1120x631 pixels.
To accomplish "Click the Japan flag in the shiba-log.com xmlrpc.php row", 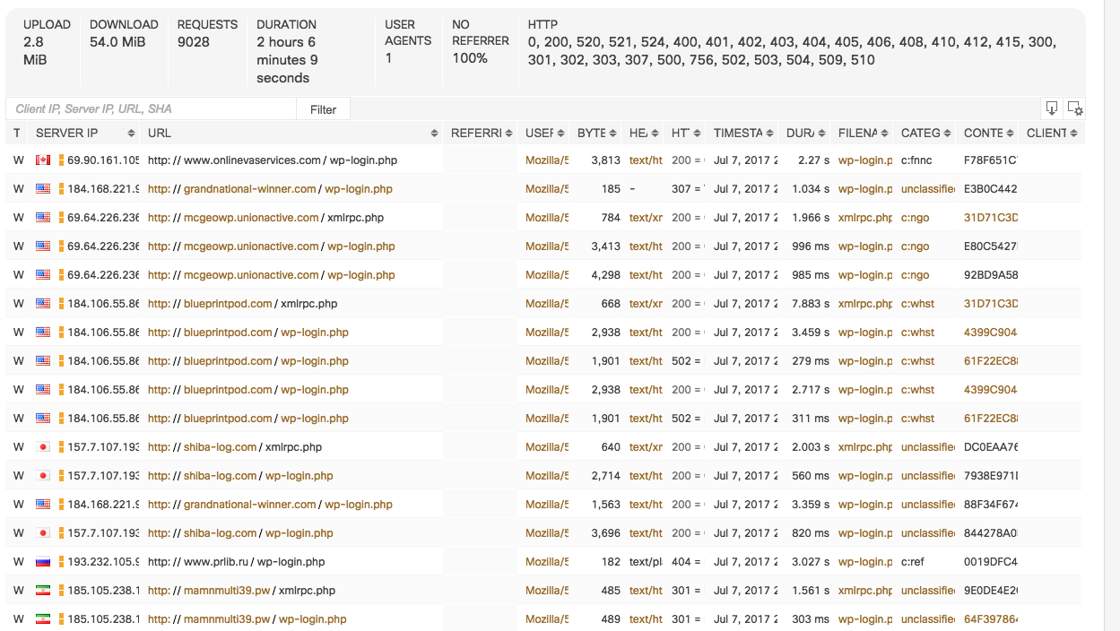I will point(42,447).
